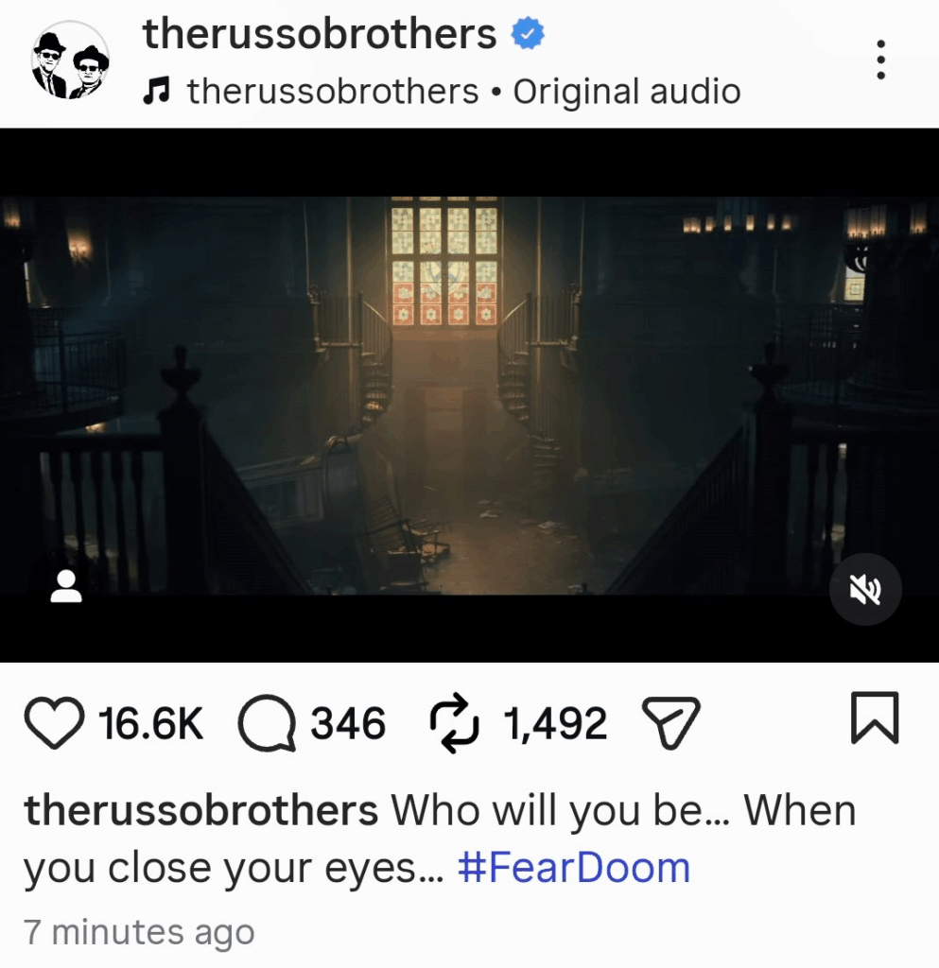Open therussobrothers profile picture
Screen dimensions: 939x968
(x=70, y=60)
